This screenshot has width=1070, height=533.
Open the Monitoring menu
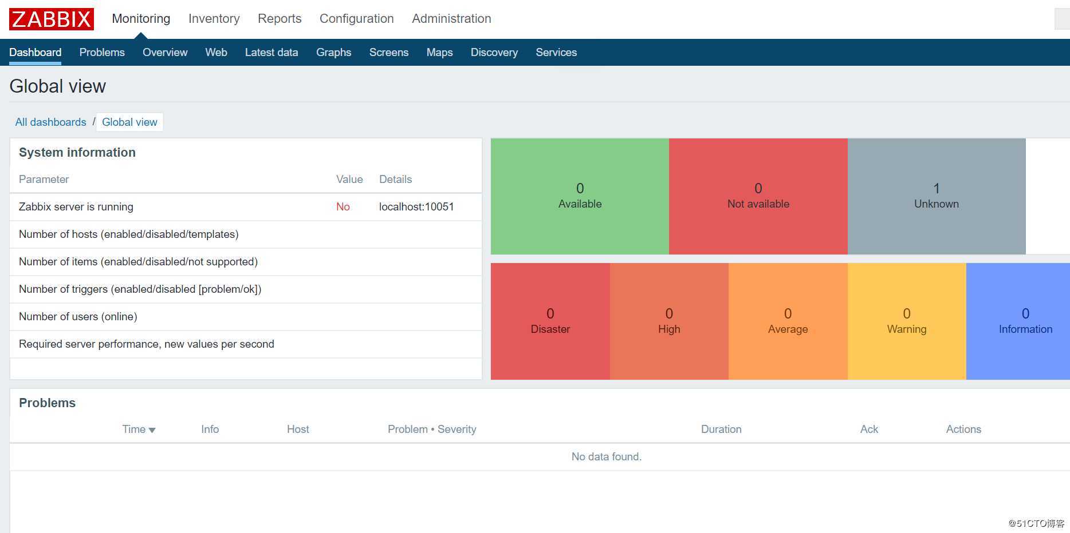pos(141,18)
